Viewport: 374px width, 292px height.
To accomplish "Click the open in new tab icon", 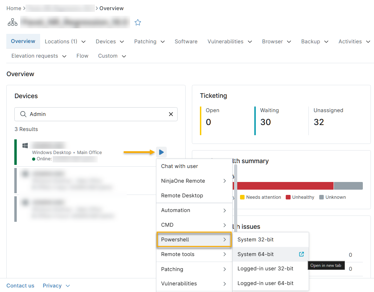I will point(301,254).
